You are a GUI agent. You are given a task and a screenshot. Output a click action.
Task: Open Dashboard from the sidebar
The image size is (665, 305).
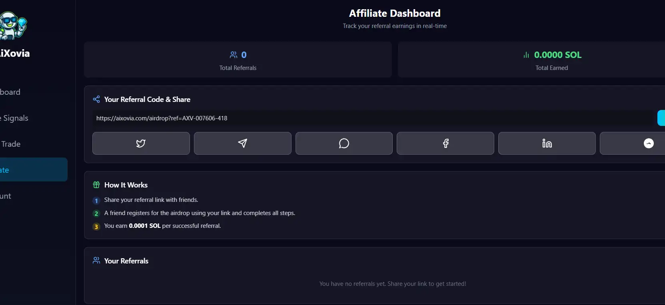coord(10,92)
